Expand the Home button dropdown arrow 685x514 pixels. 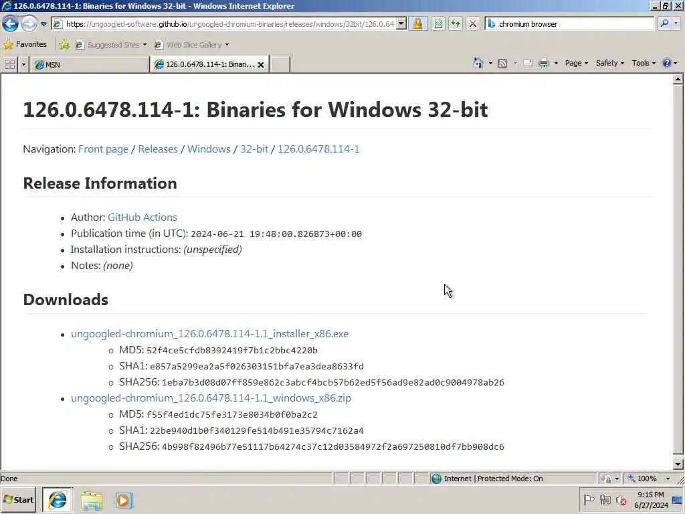point(490,64)
